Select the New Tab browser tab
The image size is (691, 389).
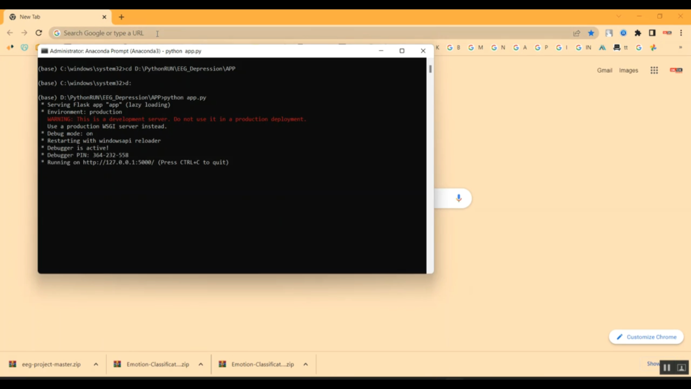click(55, 17)
